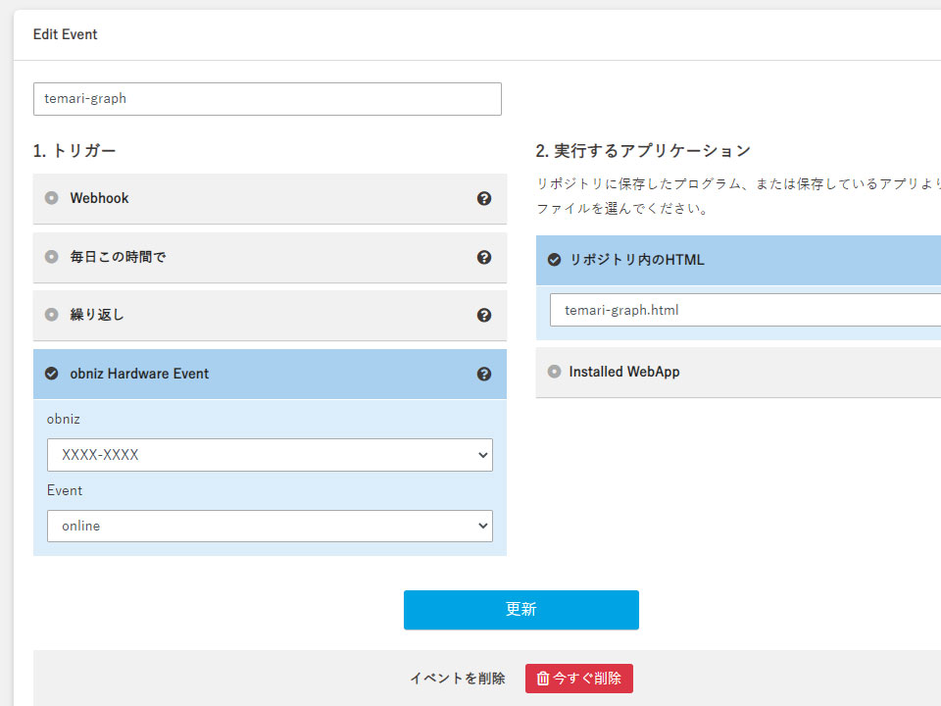Click the リポジトリ内のHTML panel title

point(637,260)
